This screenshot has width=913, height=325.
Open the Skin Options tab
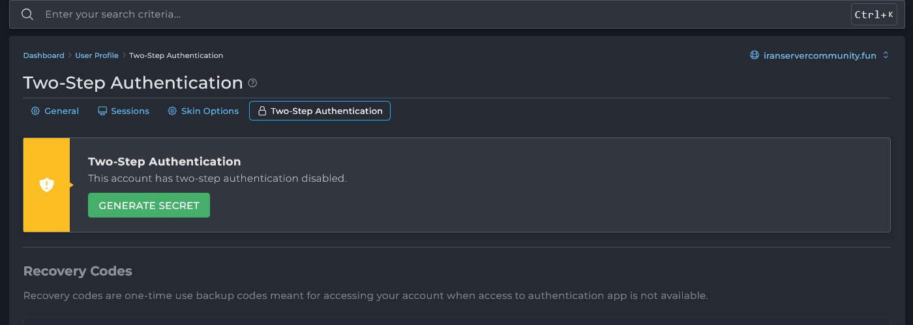210,111
